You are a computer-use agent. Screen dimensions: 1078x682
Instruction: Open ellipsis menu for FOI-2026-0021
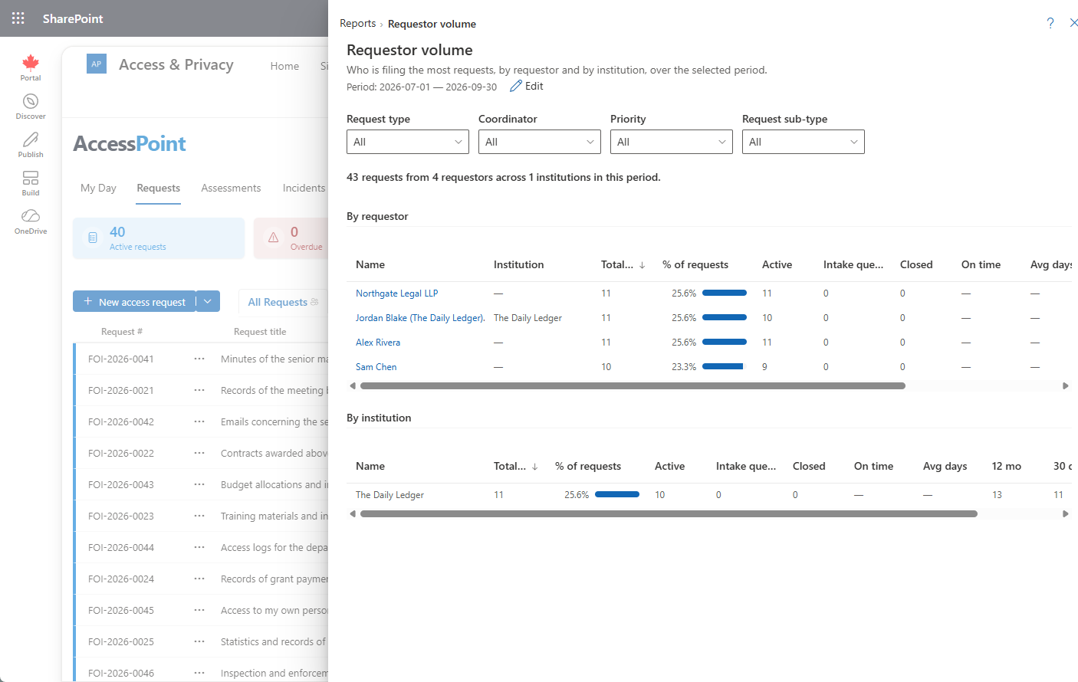tap(199, 390)
